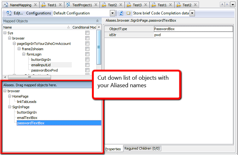
Task: Collapse the formLogin node
Action: [24, 54]
